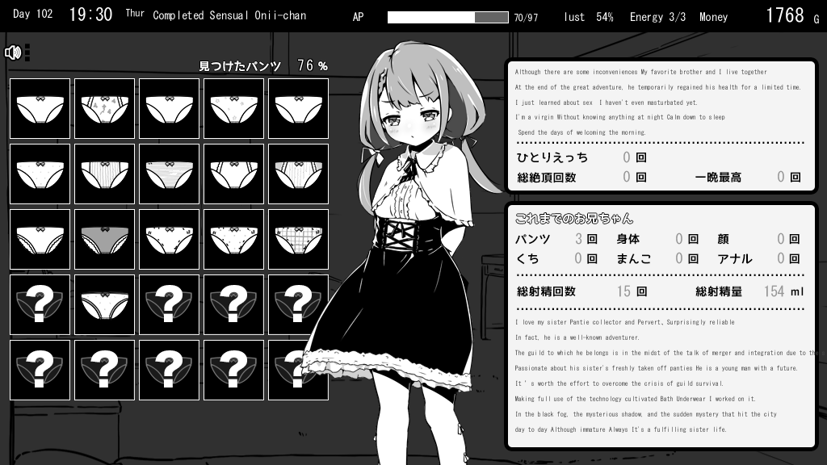Select the second-row, first-column collection slot

[x=40, y=174]
